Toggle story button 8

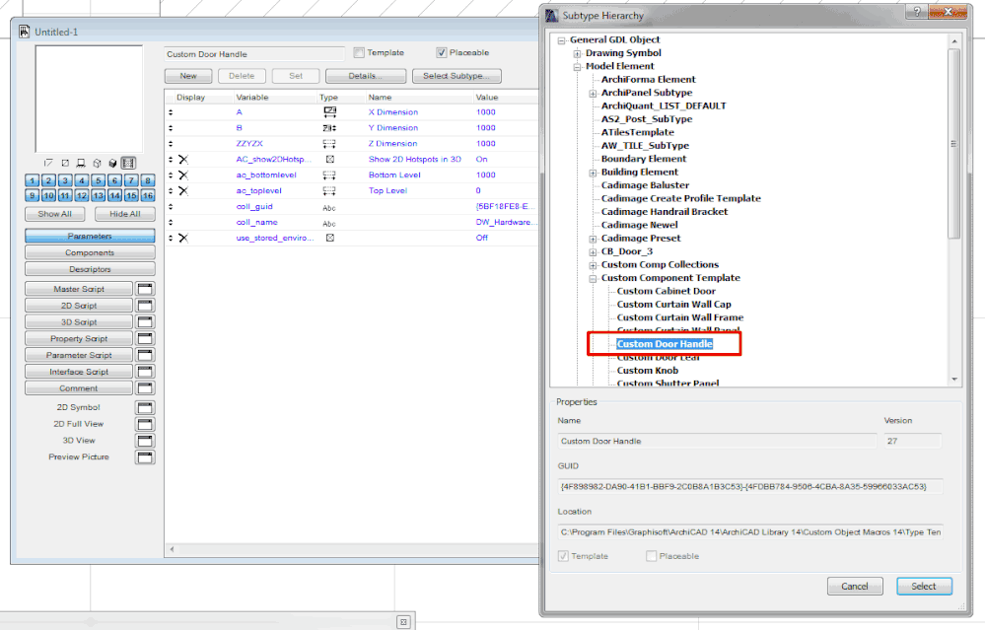tap(148, 180)
